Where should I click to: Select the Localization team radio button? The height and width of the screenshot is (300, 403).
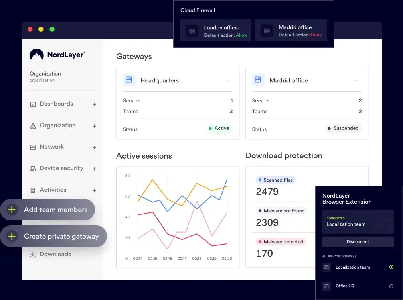coord(391,267)
